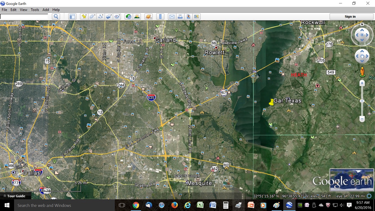The width and height of the screenshot is (375, 211).
Task: Open the planet switcher dropdown
Action: click(x=148, y=16)
